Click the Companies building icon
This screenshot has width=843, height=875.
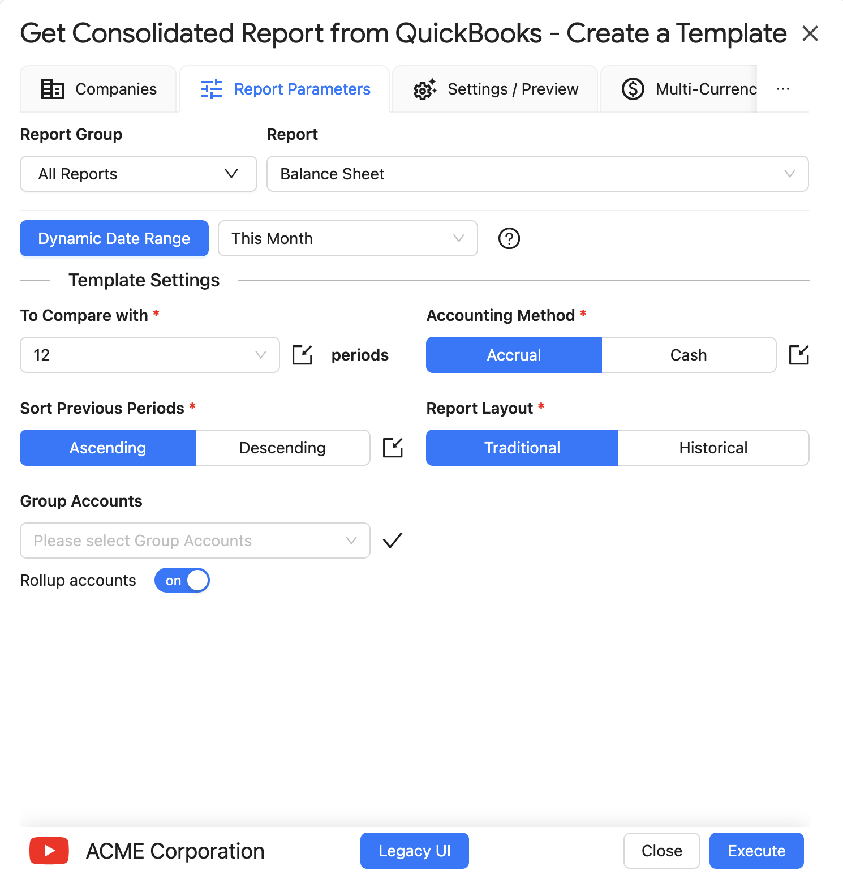click(53, 89)
